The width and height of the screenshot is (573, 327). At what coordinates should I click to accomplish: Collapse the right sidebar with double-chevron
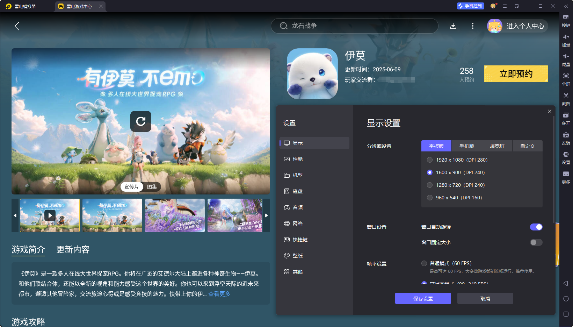click(566, 6)
